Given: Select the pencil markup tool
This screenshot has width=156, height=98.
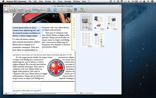Looking at the screenshot, I should pyautogui.click(x=40, y=9).
